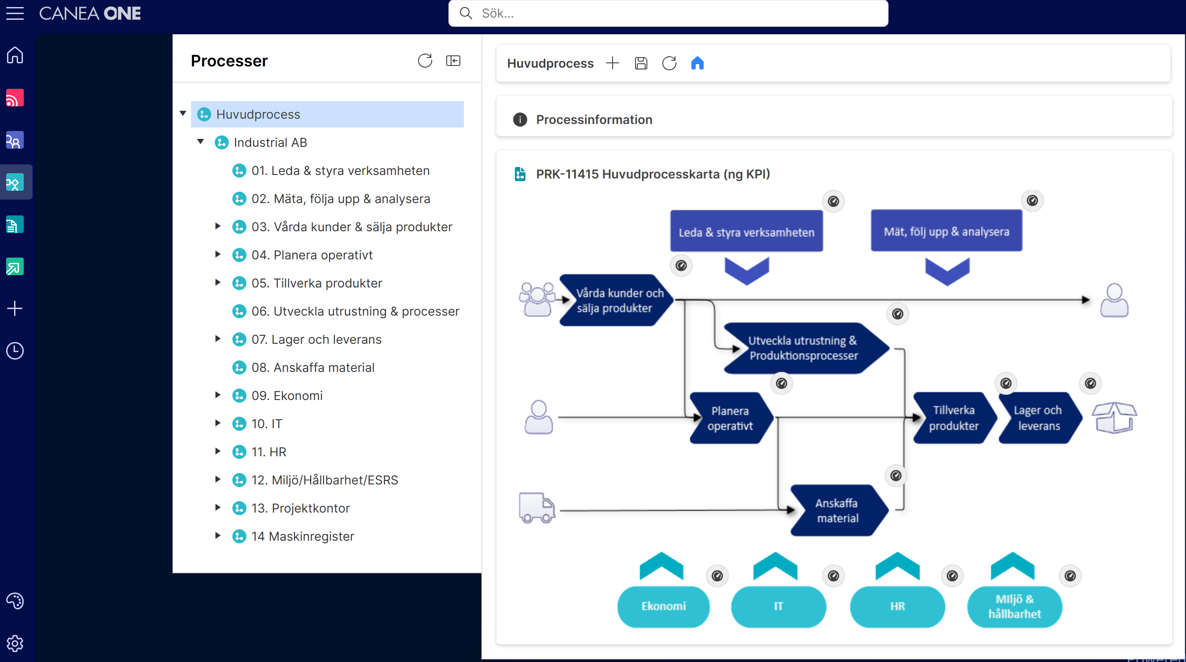Select 06. Utveckla utrustning & processer
1186x662 pixels.
pos(355,311)
